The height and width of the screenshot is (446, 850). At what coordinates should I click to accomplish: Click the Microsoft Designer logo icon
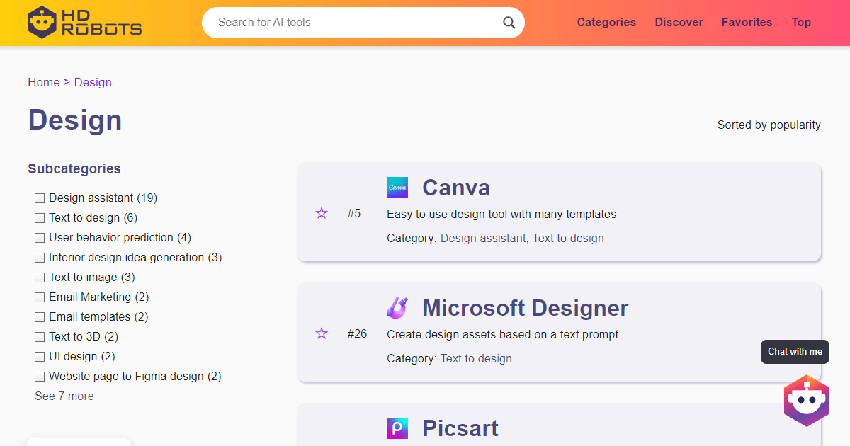(x=397, y=308)
